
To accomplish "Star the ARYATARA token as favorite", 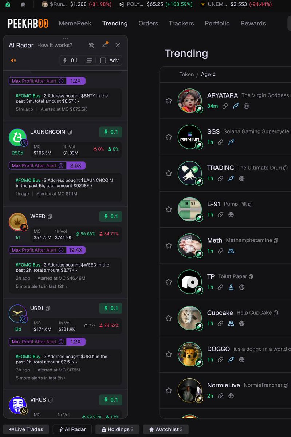I will (x=169, y=101).
